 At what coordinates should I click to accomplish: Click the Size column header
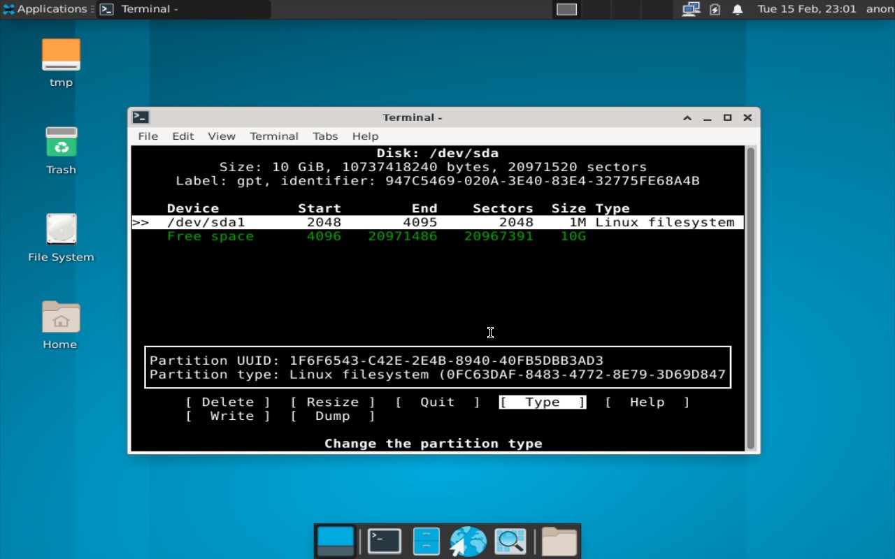568,208
